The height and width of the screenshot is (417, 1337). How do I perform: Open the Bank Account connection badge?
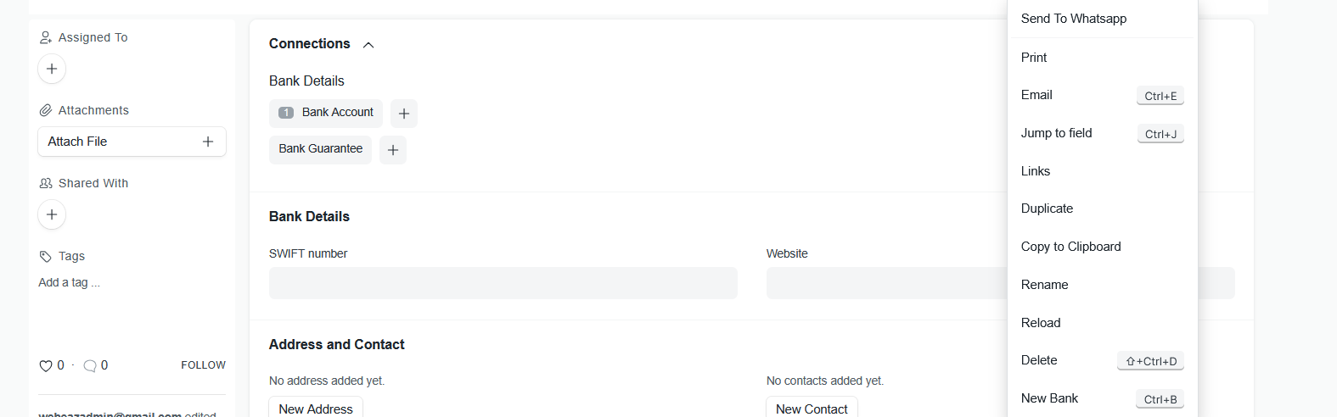[326, 113]
